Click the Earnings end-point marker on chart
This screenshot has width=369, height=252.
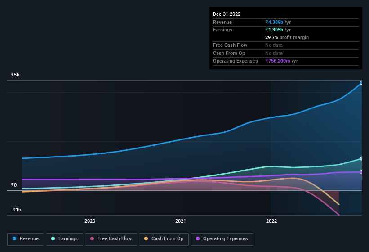click(361, 158)
